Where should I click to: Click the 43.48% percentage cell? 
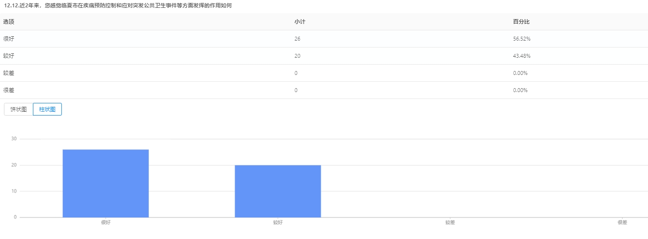(x=521, y=56)
